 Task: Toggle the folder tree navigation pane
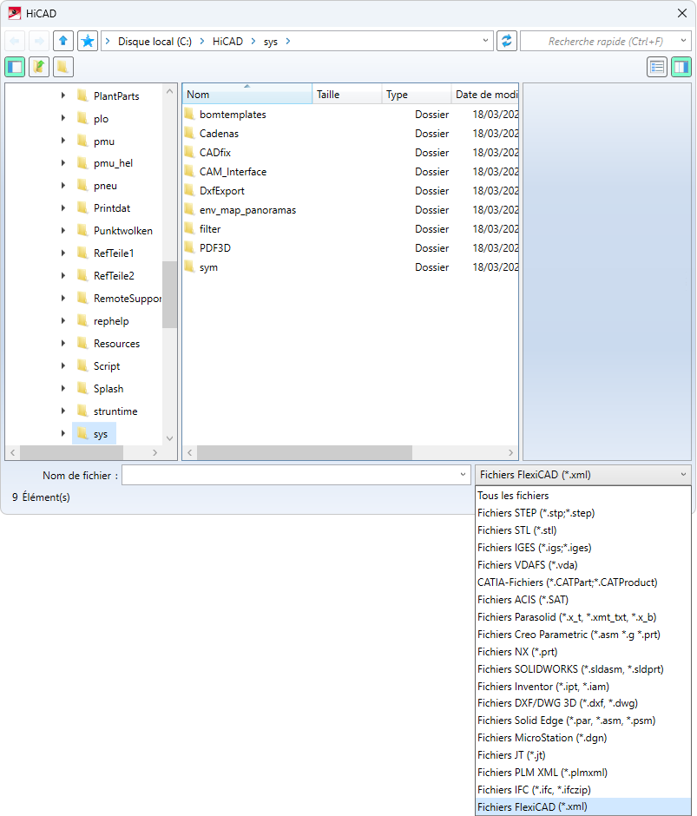point(15,67)
